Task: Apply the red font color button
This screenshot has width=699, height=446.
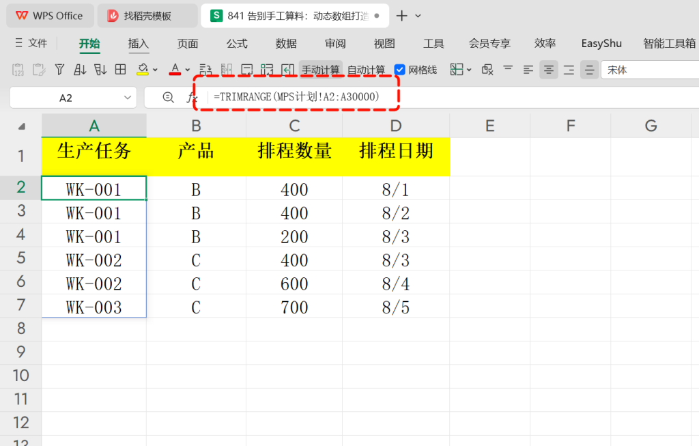Action: 175,70
